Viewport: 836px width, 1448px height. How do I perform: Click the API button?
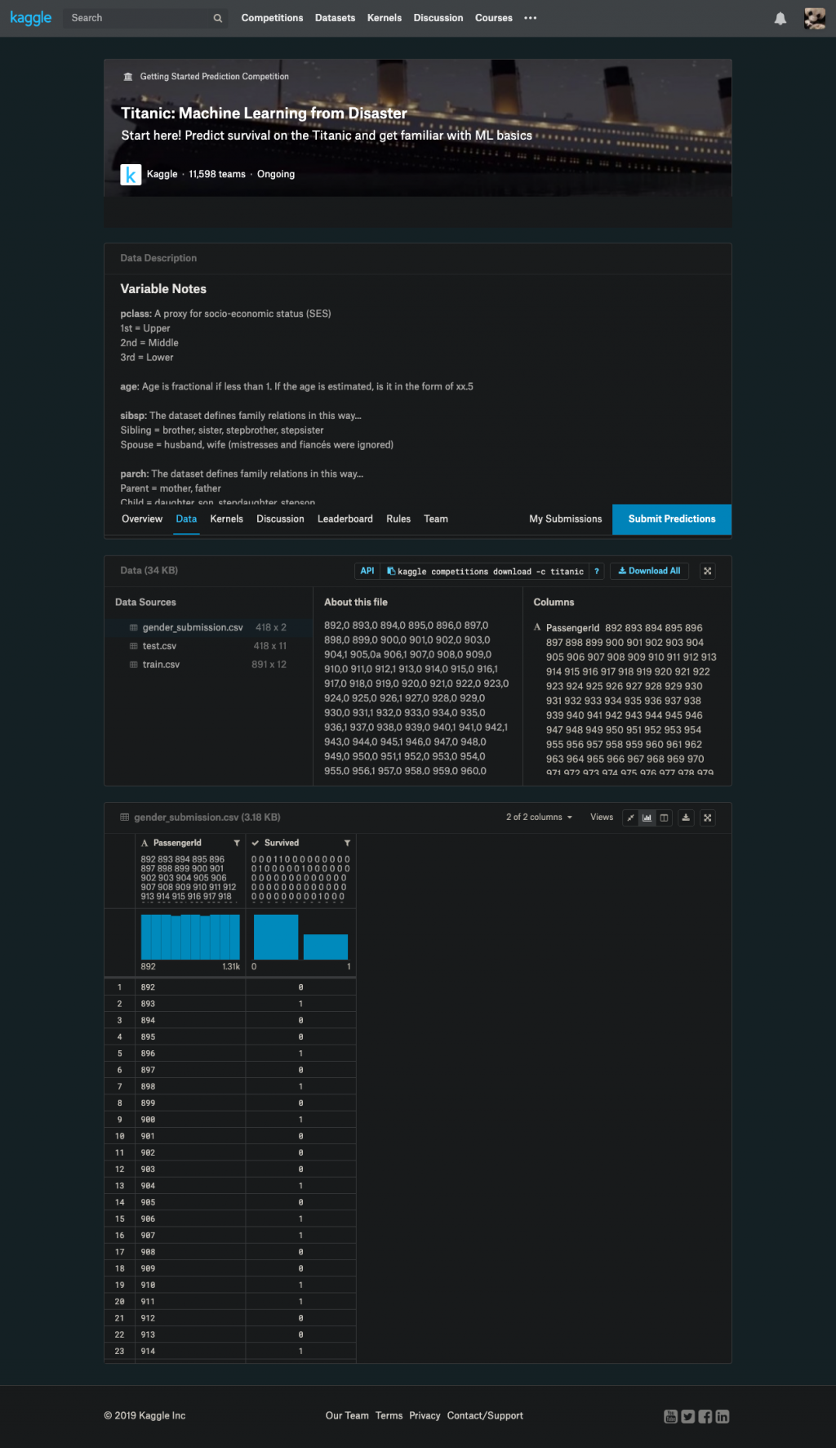click(x=367, y=572)
